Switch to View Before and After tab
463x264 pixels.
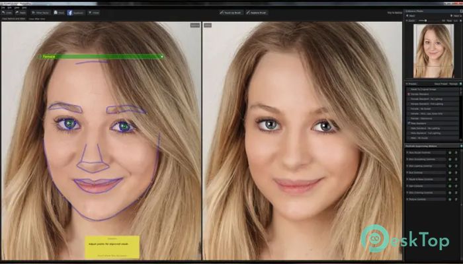(x=14, y=18)
